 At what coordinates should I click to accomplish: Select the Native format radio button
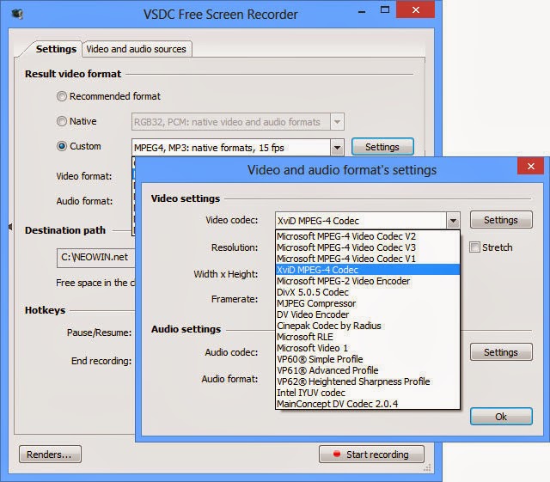(62, 121)
